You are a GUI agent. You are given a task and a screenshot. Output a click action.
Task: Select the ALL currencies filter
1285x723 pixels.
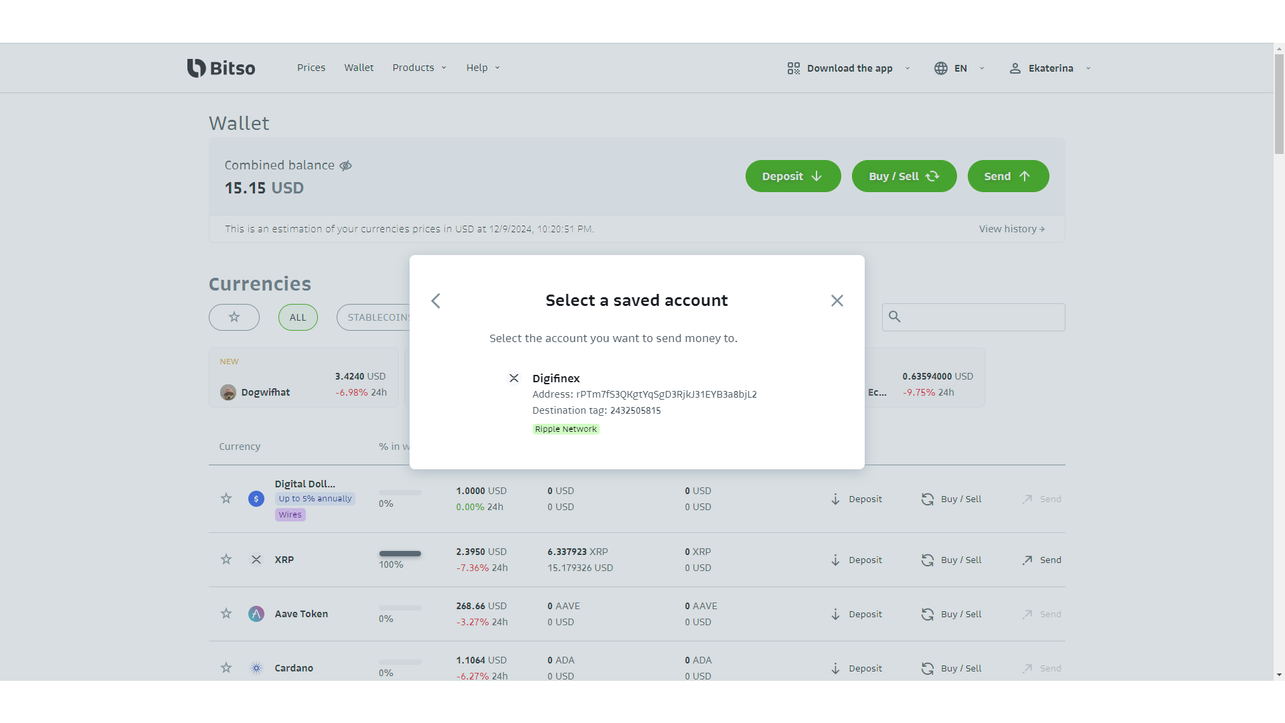coord(298,317)
